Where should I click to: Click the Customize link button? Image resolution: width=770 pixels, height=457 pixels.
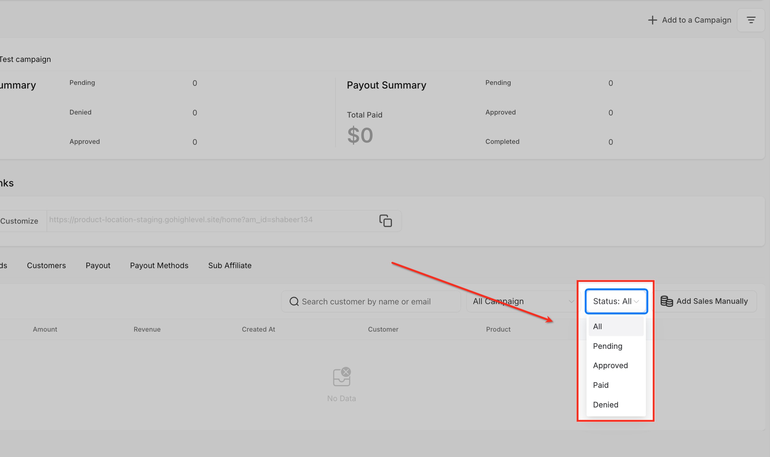coord(19,221)
